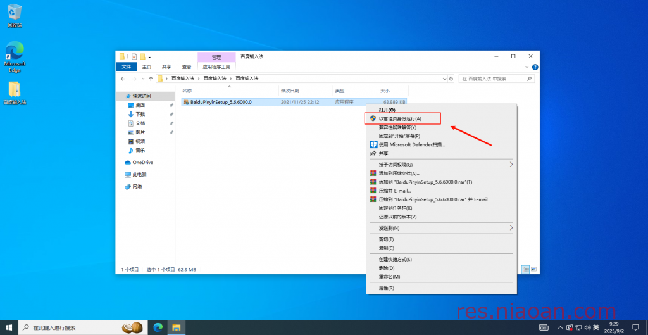Sort by the 修改日期 column header

point(290,91)
